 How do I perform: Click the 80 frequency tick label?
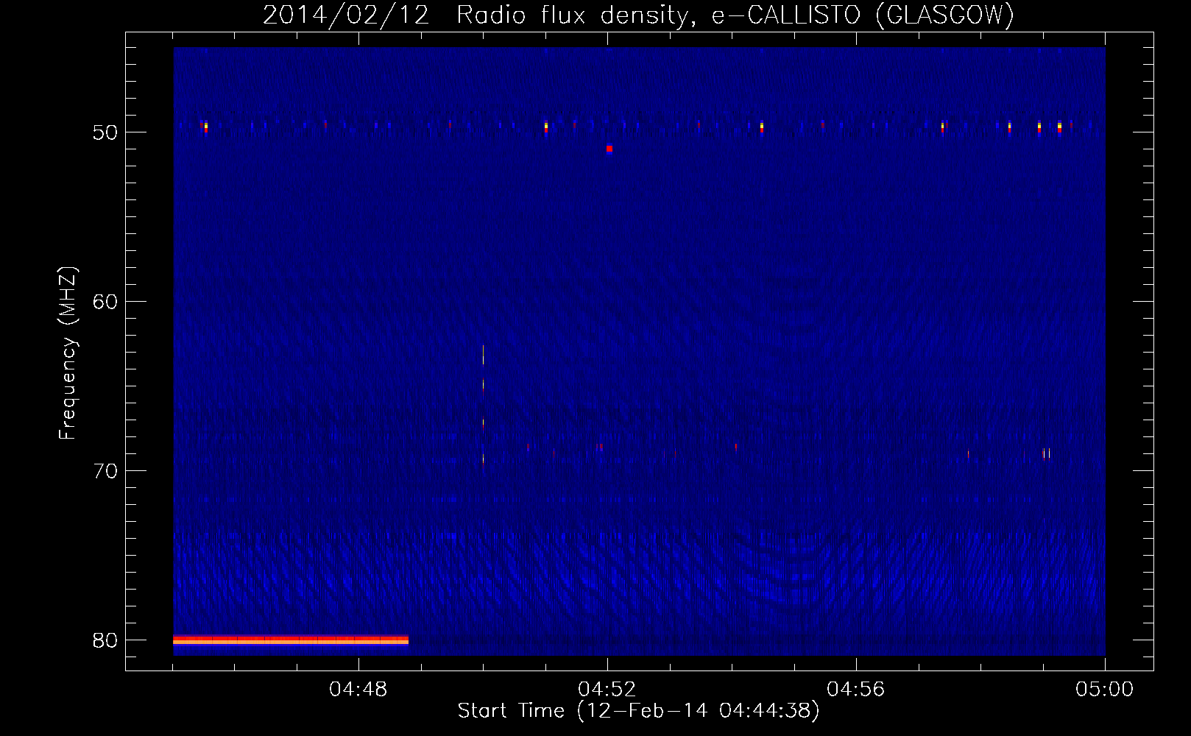point(105,640)
